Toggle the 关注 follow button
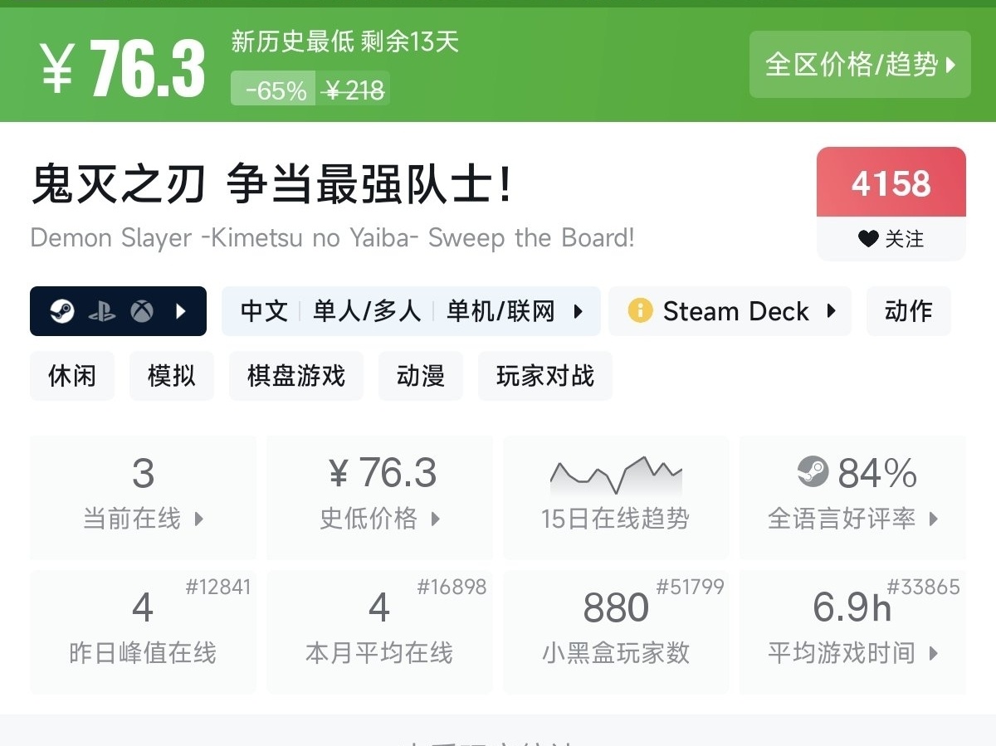Image resolution: width=996 pixels, height=746 pixels. coord(891,239)
